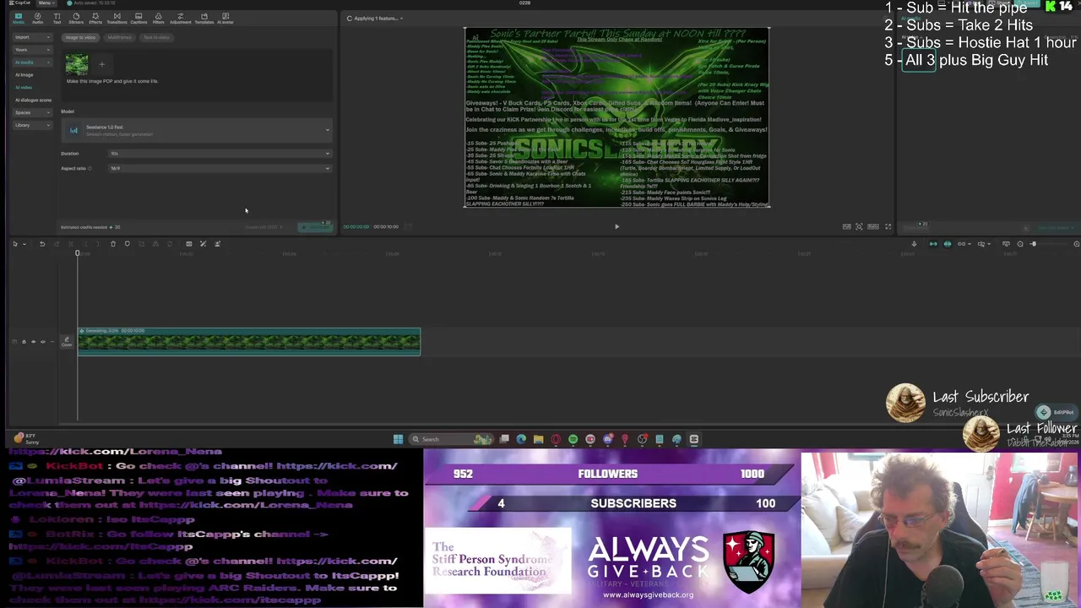
Task: Click the zoom out timeline icon
Action: (1020, 244)
